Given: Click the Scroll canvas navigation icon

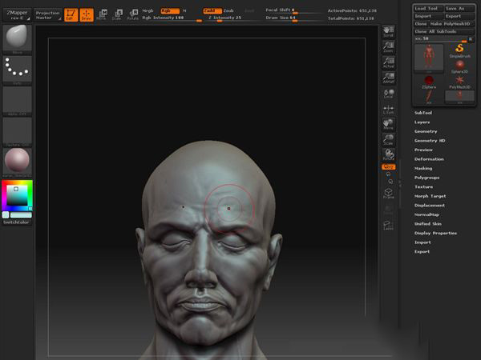Looking at the screenshot, I should tap(388, 31).
